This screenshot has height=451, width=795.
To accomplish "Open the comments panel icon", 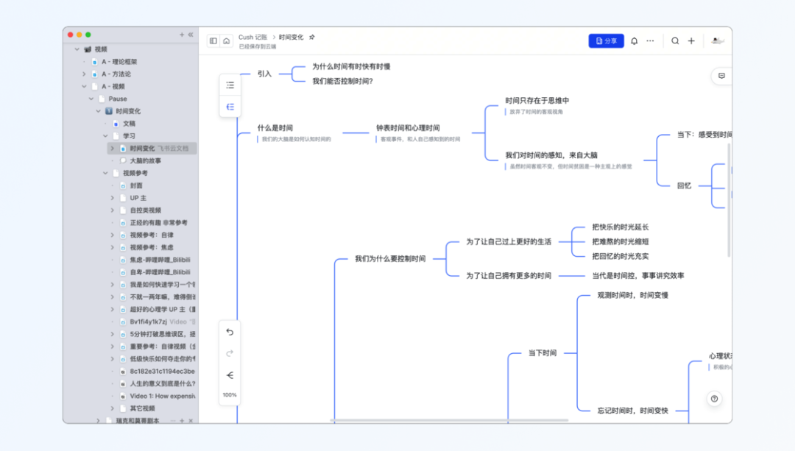I will click(x=721, y=76).
